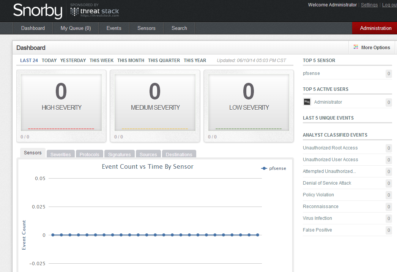Open Unauthorized User Access events

point(331,160)
